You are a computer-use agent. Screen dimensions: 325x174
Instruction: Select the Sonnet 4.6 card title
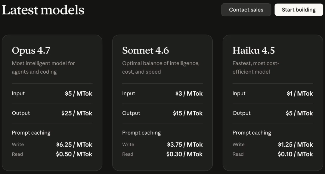(x=146, y=50)
